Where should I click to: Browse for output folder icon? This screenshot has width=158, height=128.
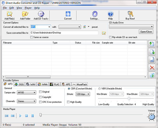pyautogui.click(x=104, y=33)
